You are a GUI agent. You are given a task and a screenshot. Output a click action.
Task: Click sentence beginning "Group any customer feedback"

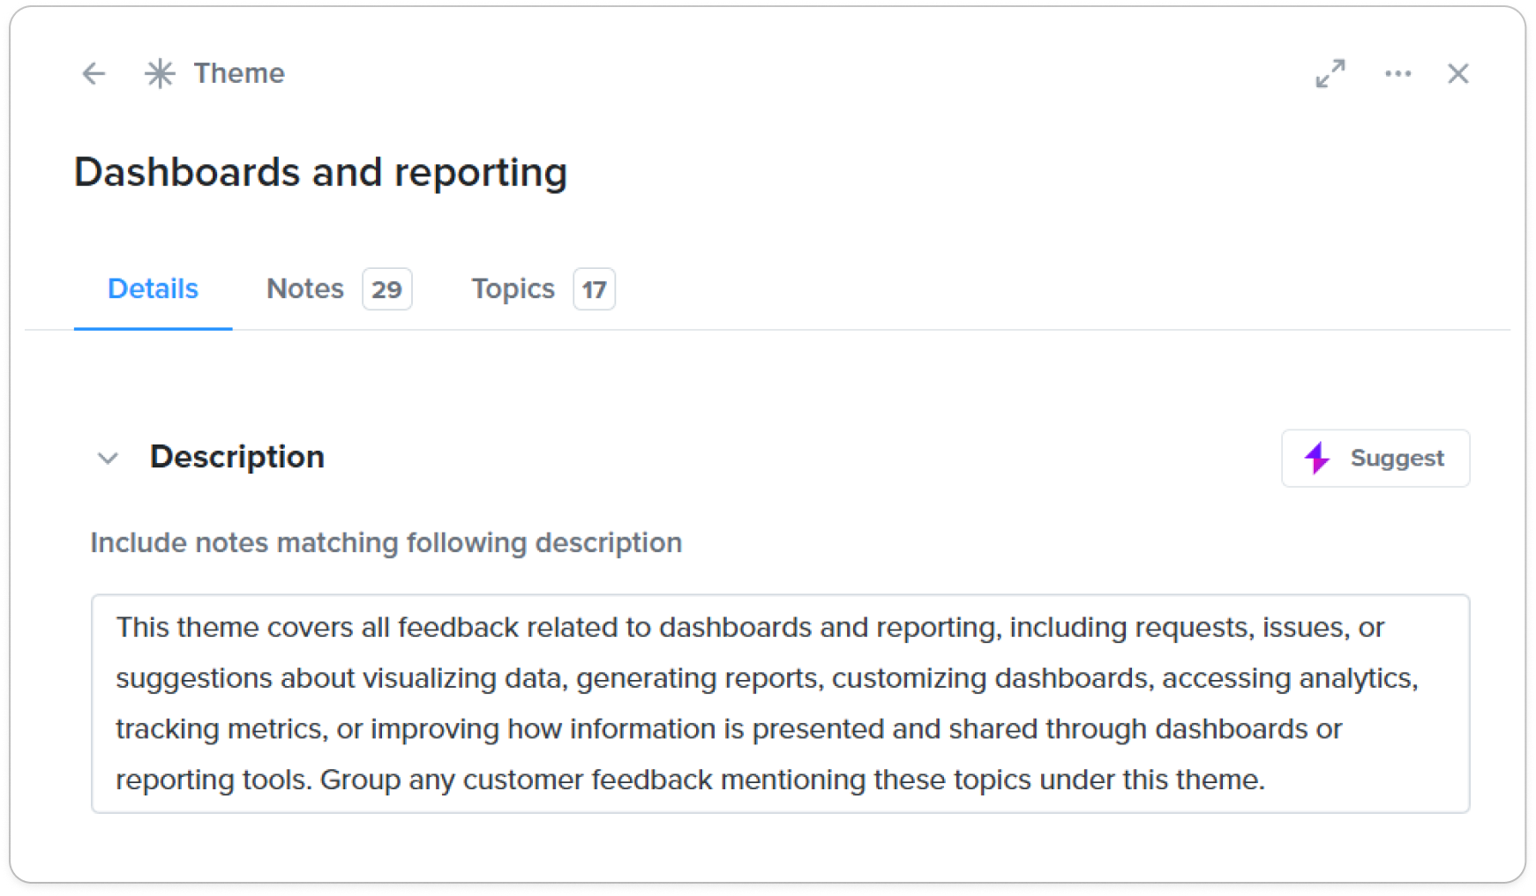tap(791, 780)
